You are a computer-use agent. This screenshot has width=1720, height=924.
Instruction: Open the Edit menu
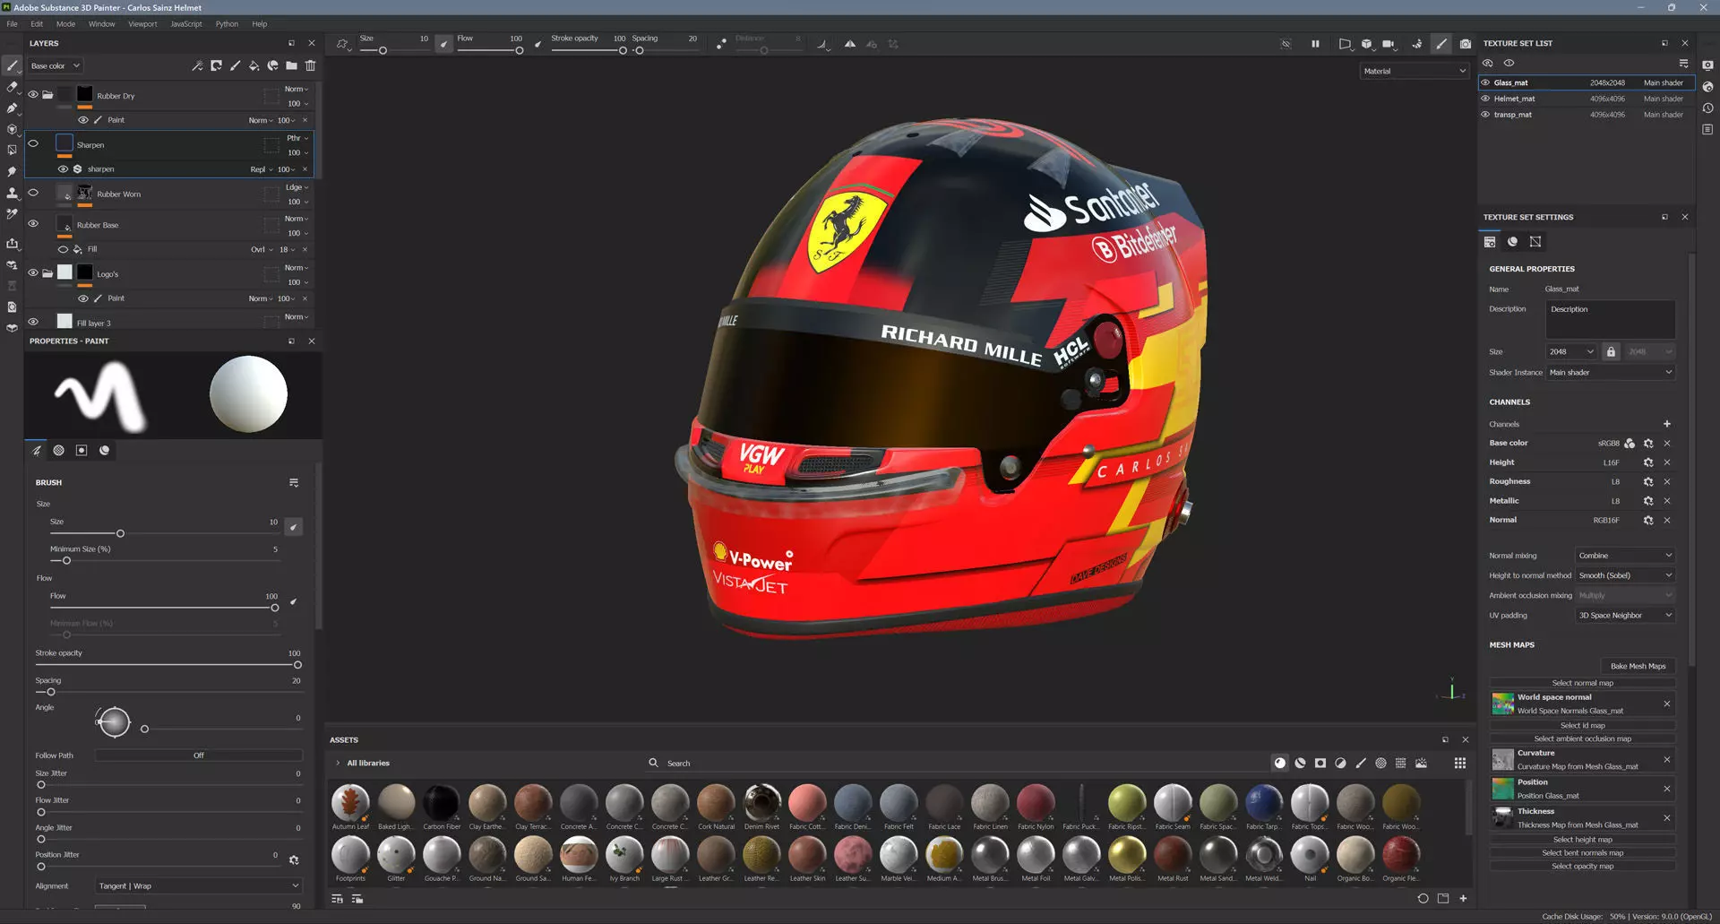point(37,24)
